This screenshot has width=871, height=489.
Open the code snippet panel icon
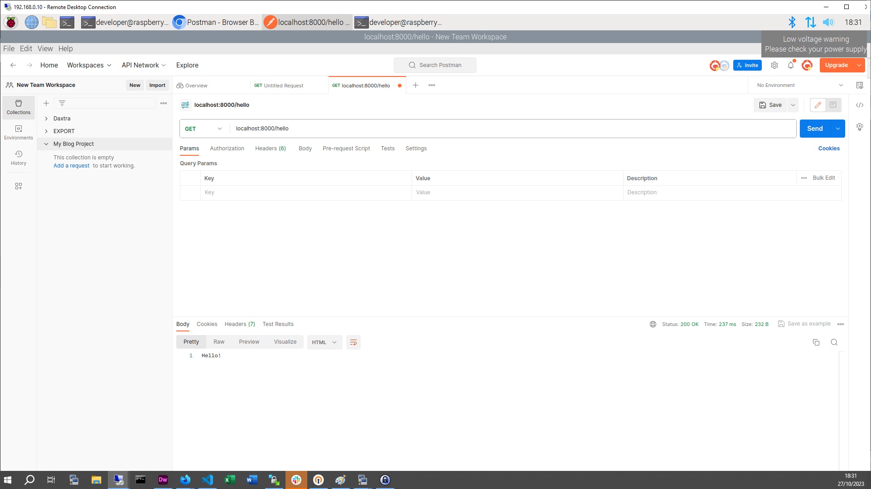(x=860, y=105)
